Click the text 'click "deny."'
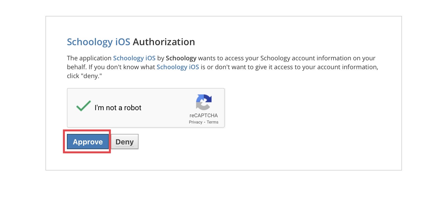 [x=84, y=76]
